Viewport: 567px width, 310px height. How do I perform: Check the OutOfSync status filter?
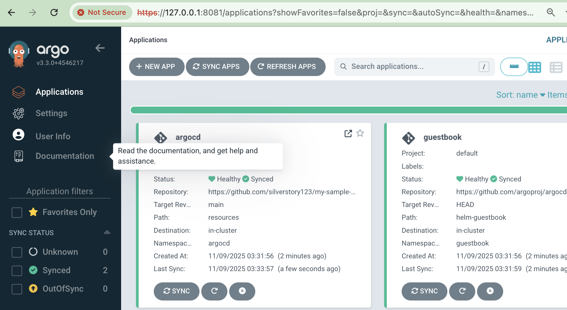tap(17, 289)
